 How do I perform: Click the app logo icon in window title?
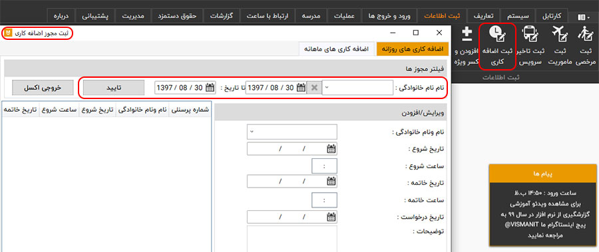tap(8, 33)
